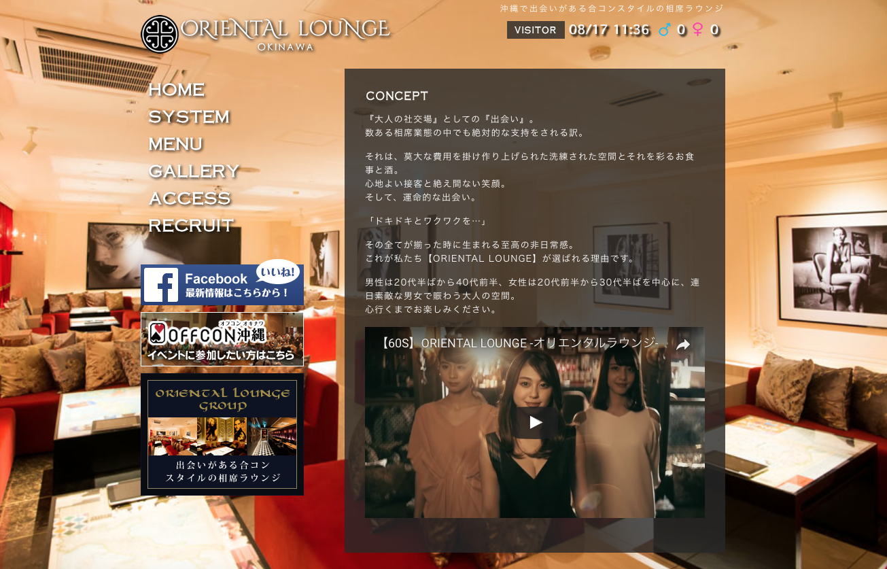Play the 60S Oriental Lounge video

536,422
